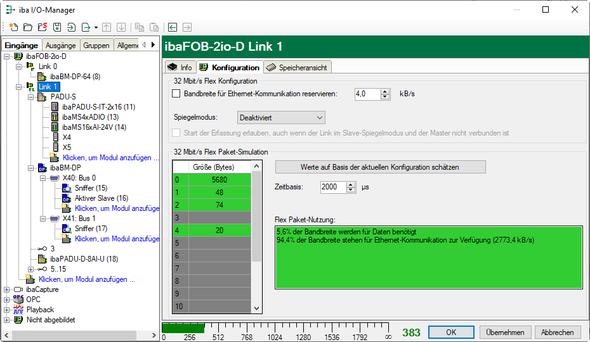Click the paste icon in toolbar

pos(154,27)
